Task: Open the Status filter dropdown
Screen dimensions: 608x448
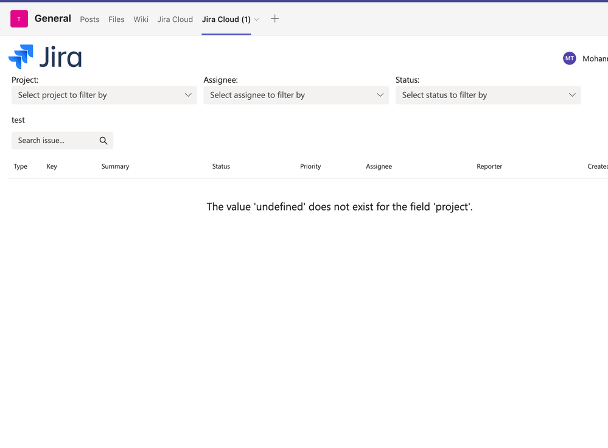Action: tap(488, 95)
